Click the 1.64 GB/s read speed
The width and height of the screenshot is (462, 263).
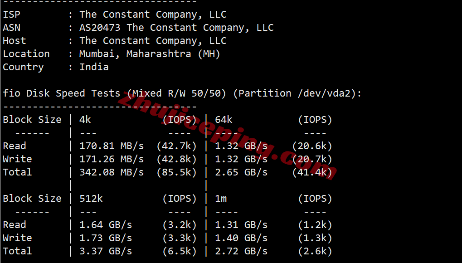click(x=106, y=225)
